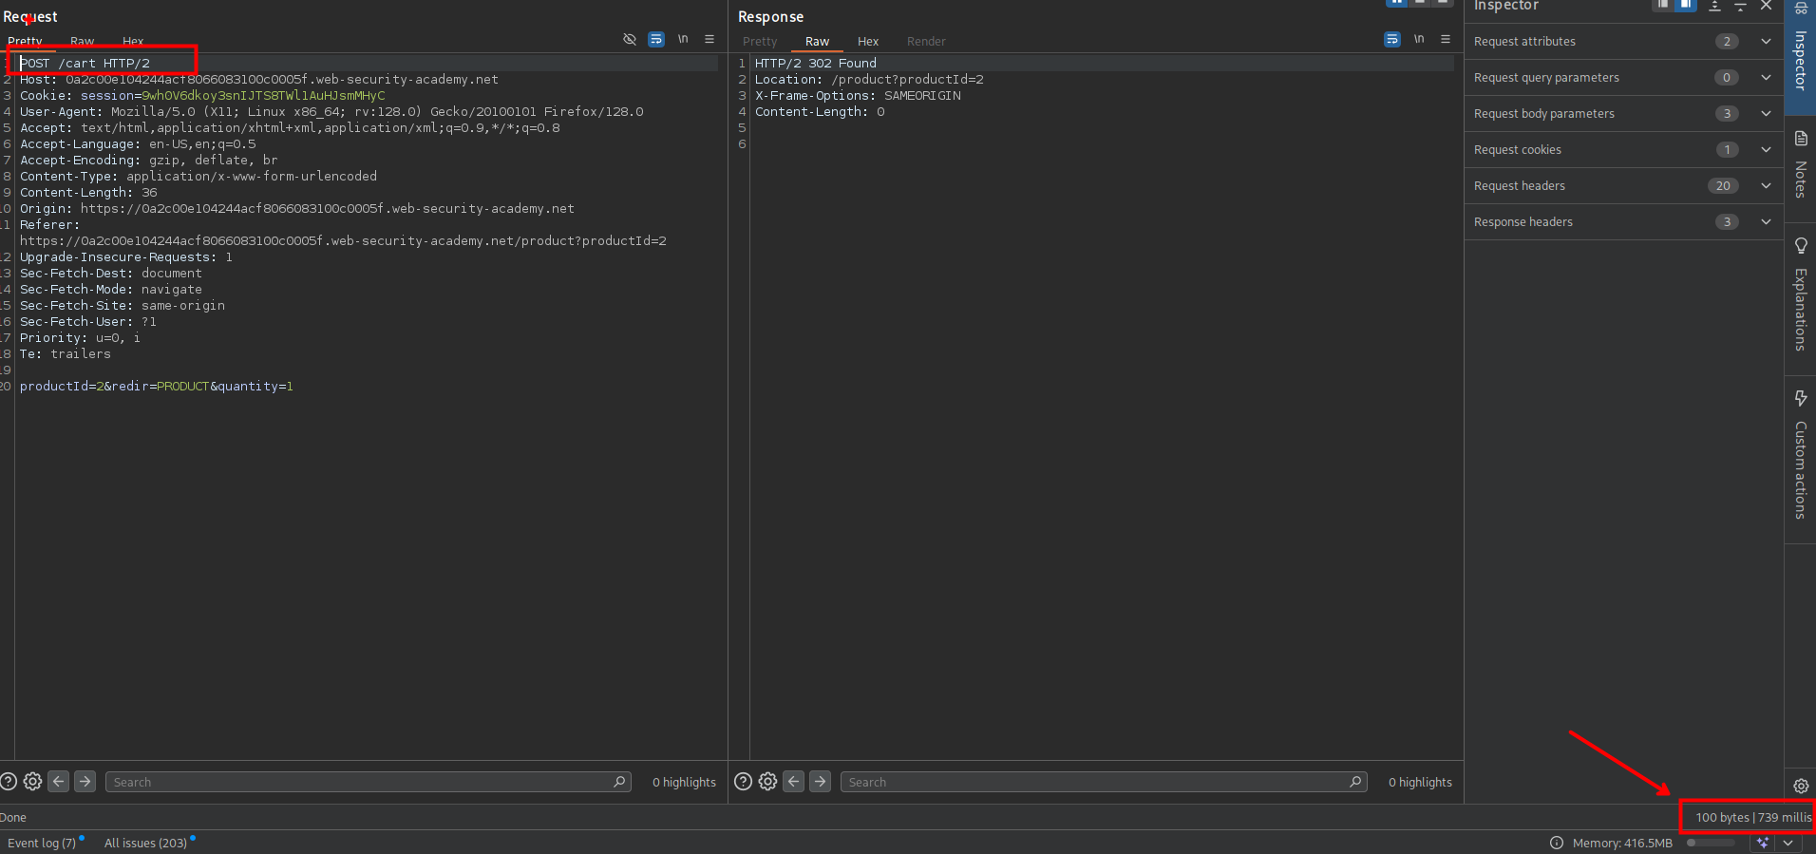Viewport: 1816px width, 854px height.
Task: Toggle line wrap in Request editor
Action: point(656,39)
